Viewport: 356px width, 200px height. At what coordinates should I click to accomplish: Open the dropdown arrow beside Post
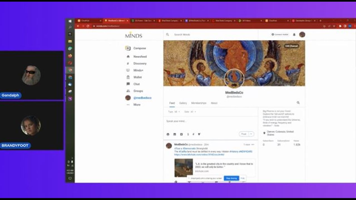251,134
